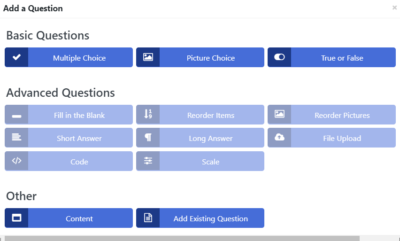Open Add Existing Question
The height and width of the screenshot is (241, 400).
click(x=210, y=218)
